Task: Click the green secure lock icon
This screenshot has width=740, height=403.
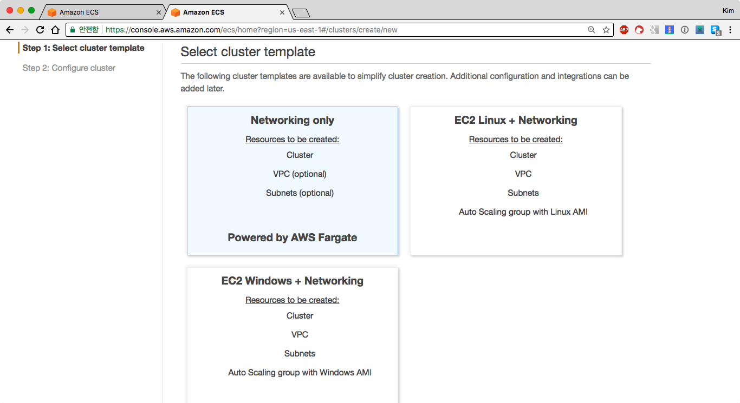Action: 73,30
